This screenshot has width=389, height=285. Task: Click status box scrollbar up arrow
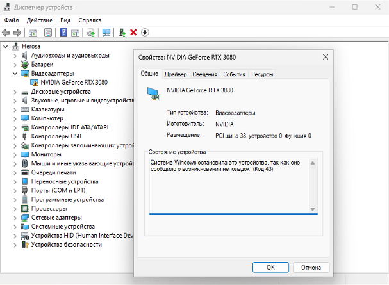(313, 163)
